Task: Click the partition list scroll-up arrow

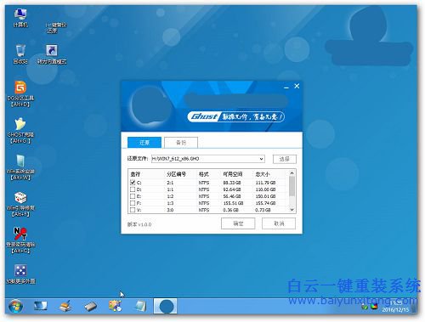Action: pos(292,172)
